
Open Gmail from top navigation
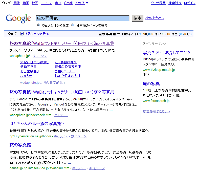(68, 3)
